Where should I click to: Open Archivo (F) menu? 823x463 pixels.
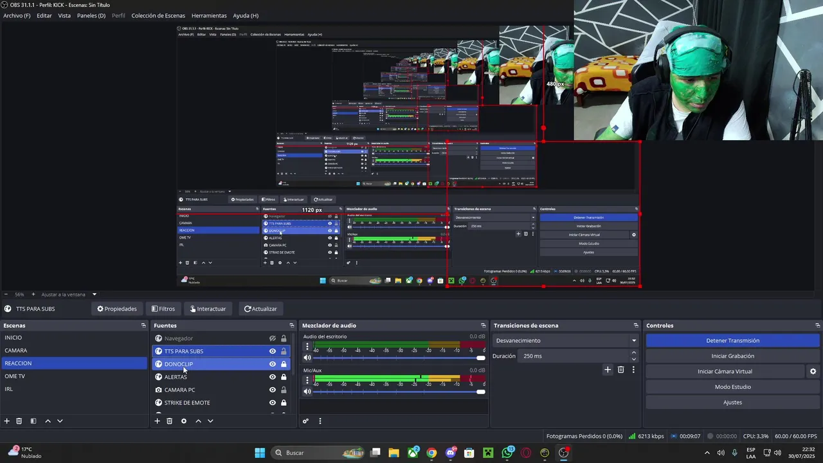(x=17, y=15)
